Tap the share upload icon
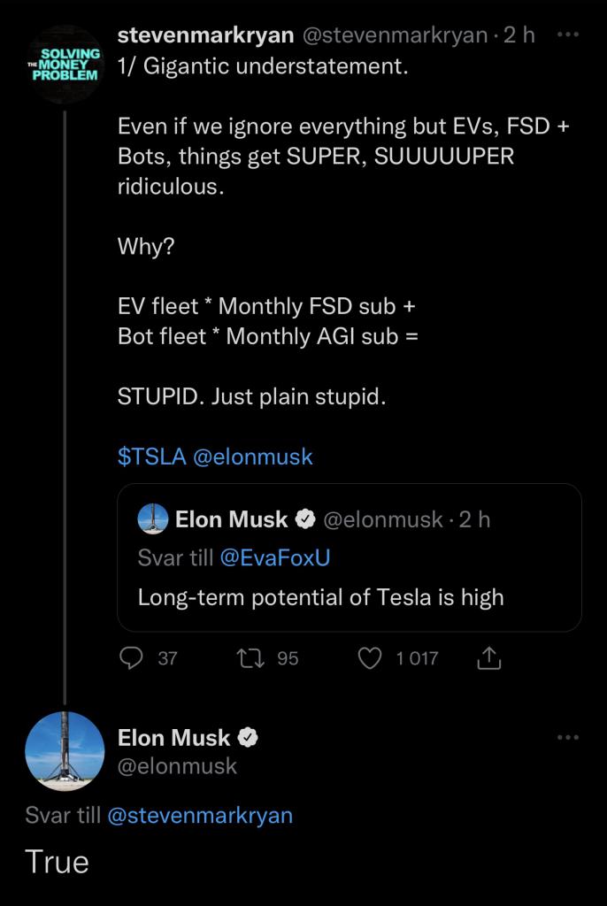Image resolution: width=607 pixels, height=906 pixels. tap(489, 657)
